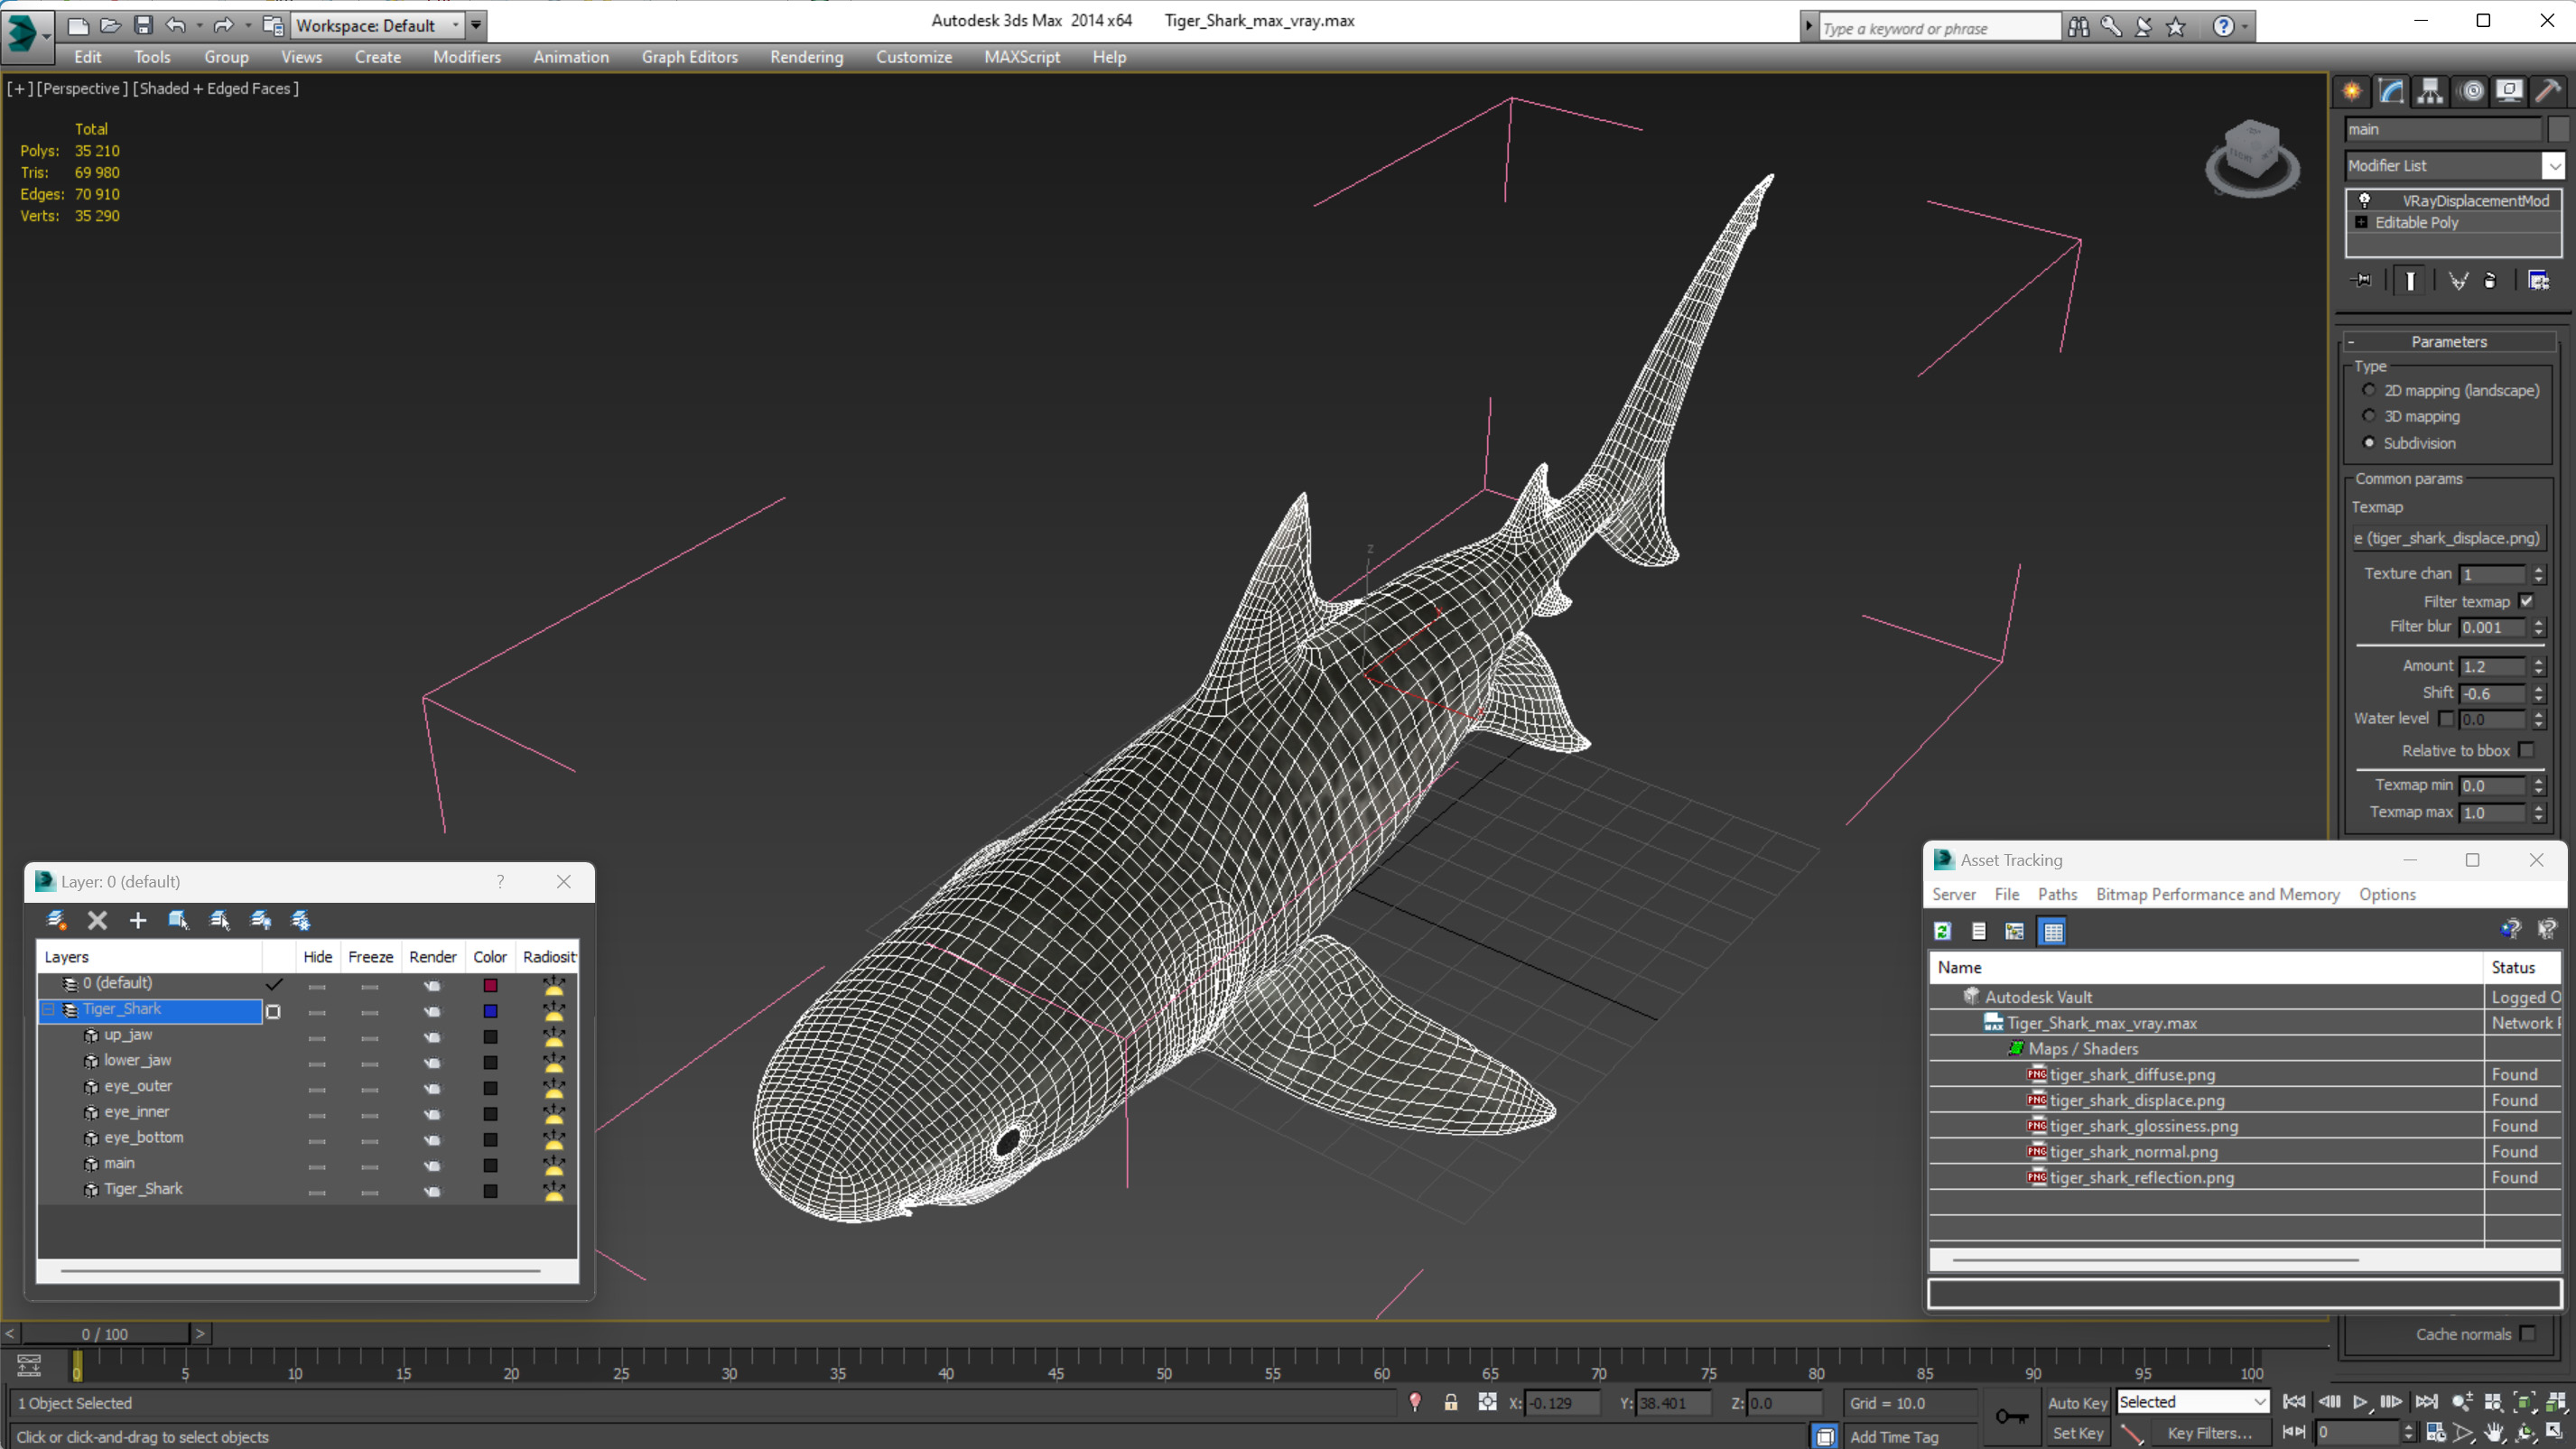
Task: Open the Utilities hammer panel tab
Action: click(2549, 91)
